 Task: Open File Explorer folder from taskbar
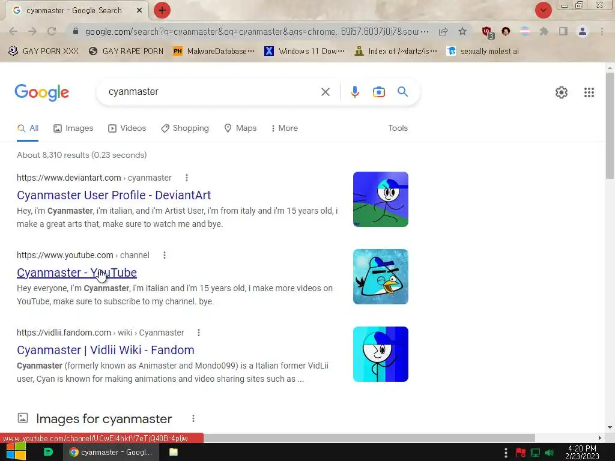174,452
